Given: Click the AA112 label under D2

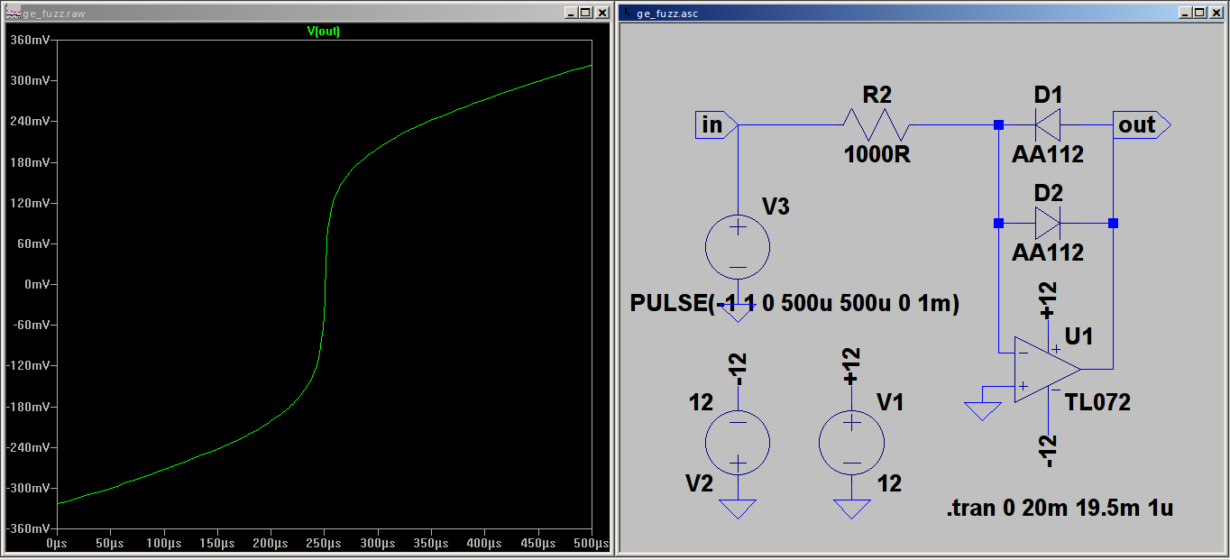Looking at the screenshot, I should (x=1048, y=252).
